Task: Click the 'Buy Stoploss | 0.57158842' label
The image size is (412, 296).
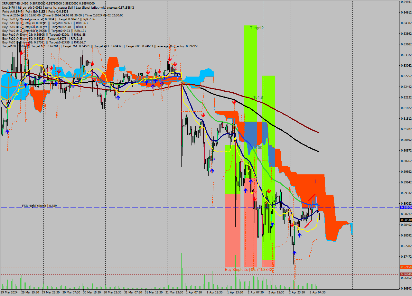Action: pos(249,270)
